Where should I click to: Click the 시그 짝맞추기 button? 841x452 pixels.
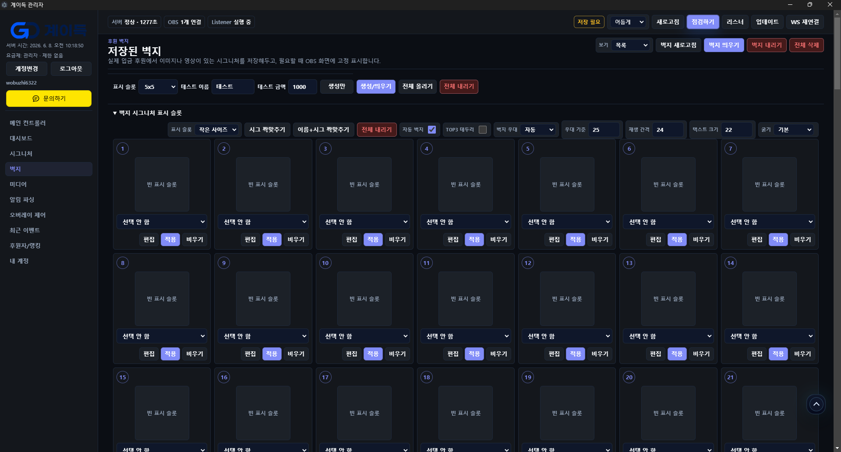(x=267, y=130)
